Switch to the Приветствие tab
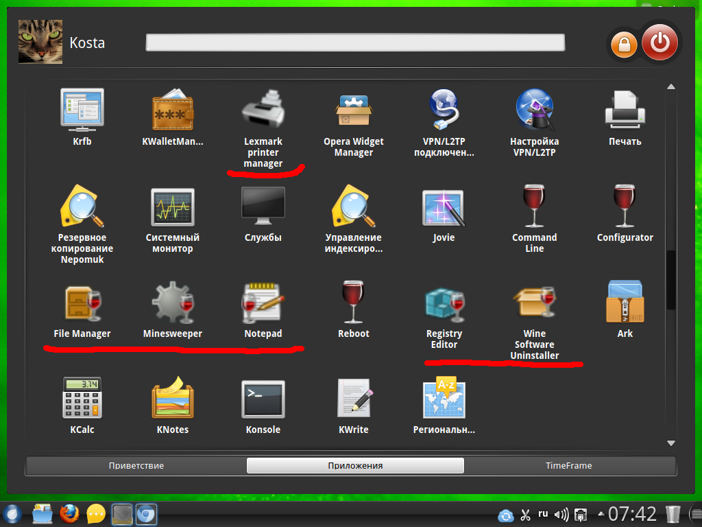 [x=136, y=466]
